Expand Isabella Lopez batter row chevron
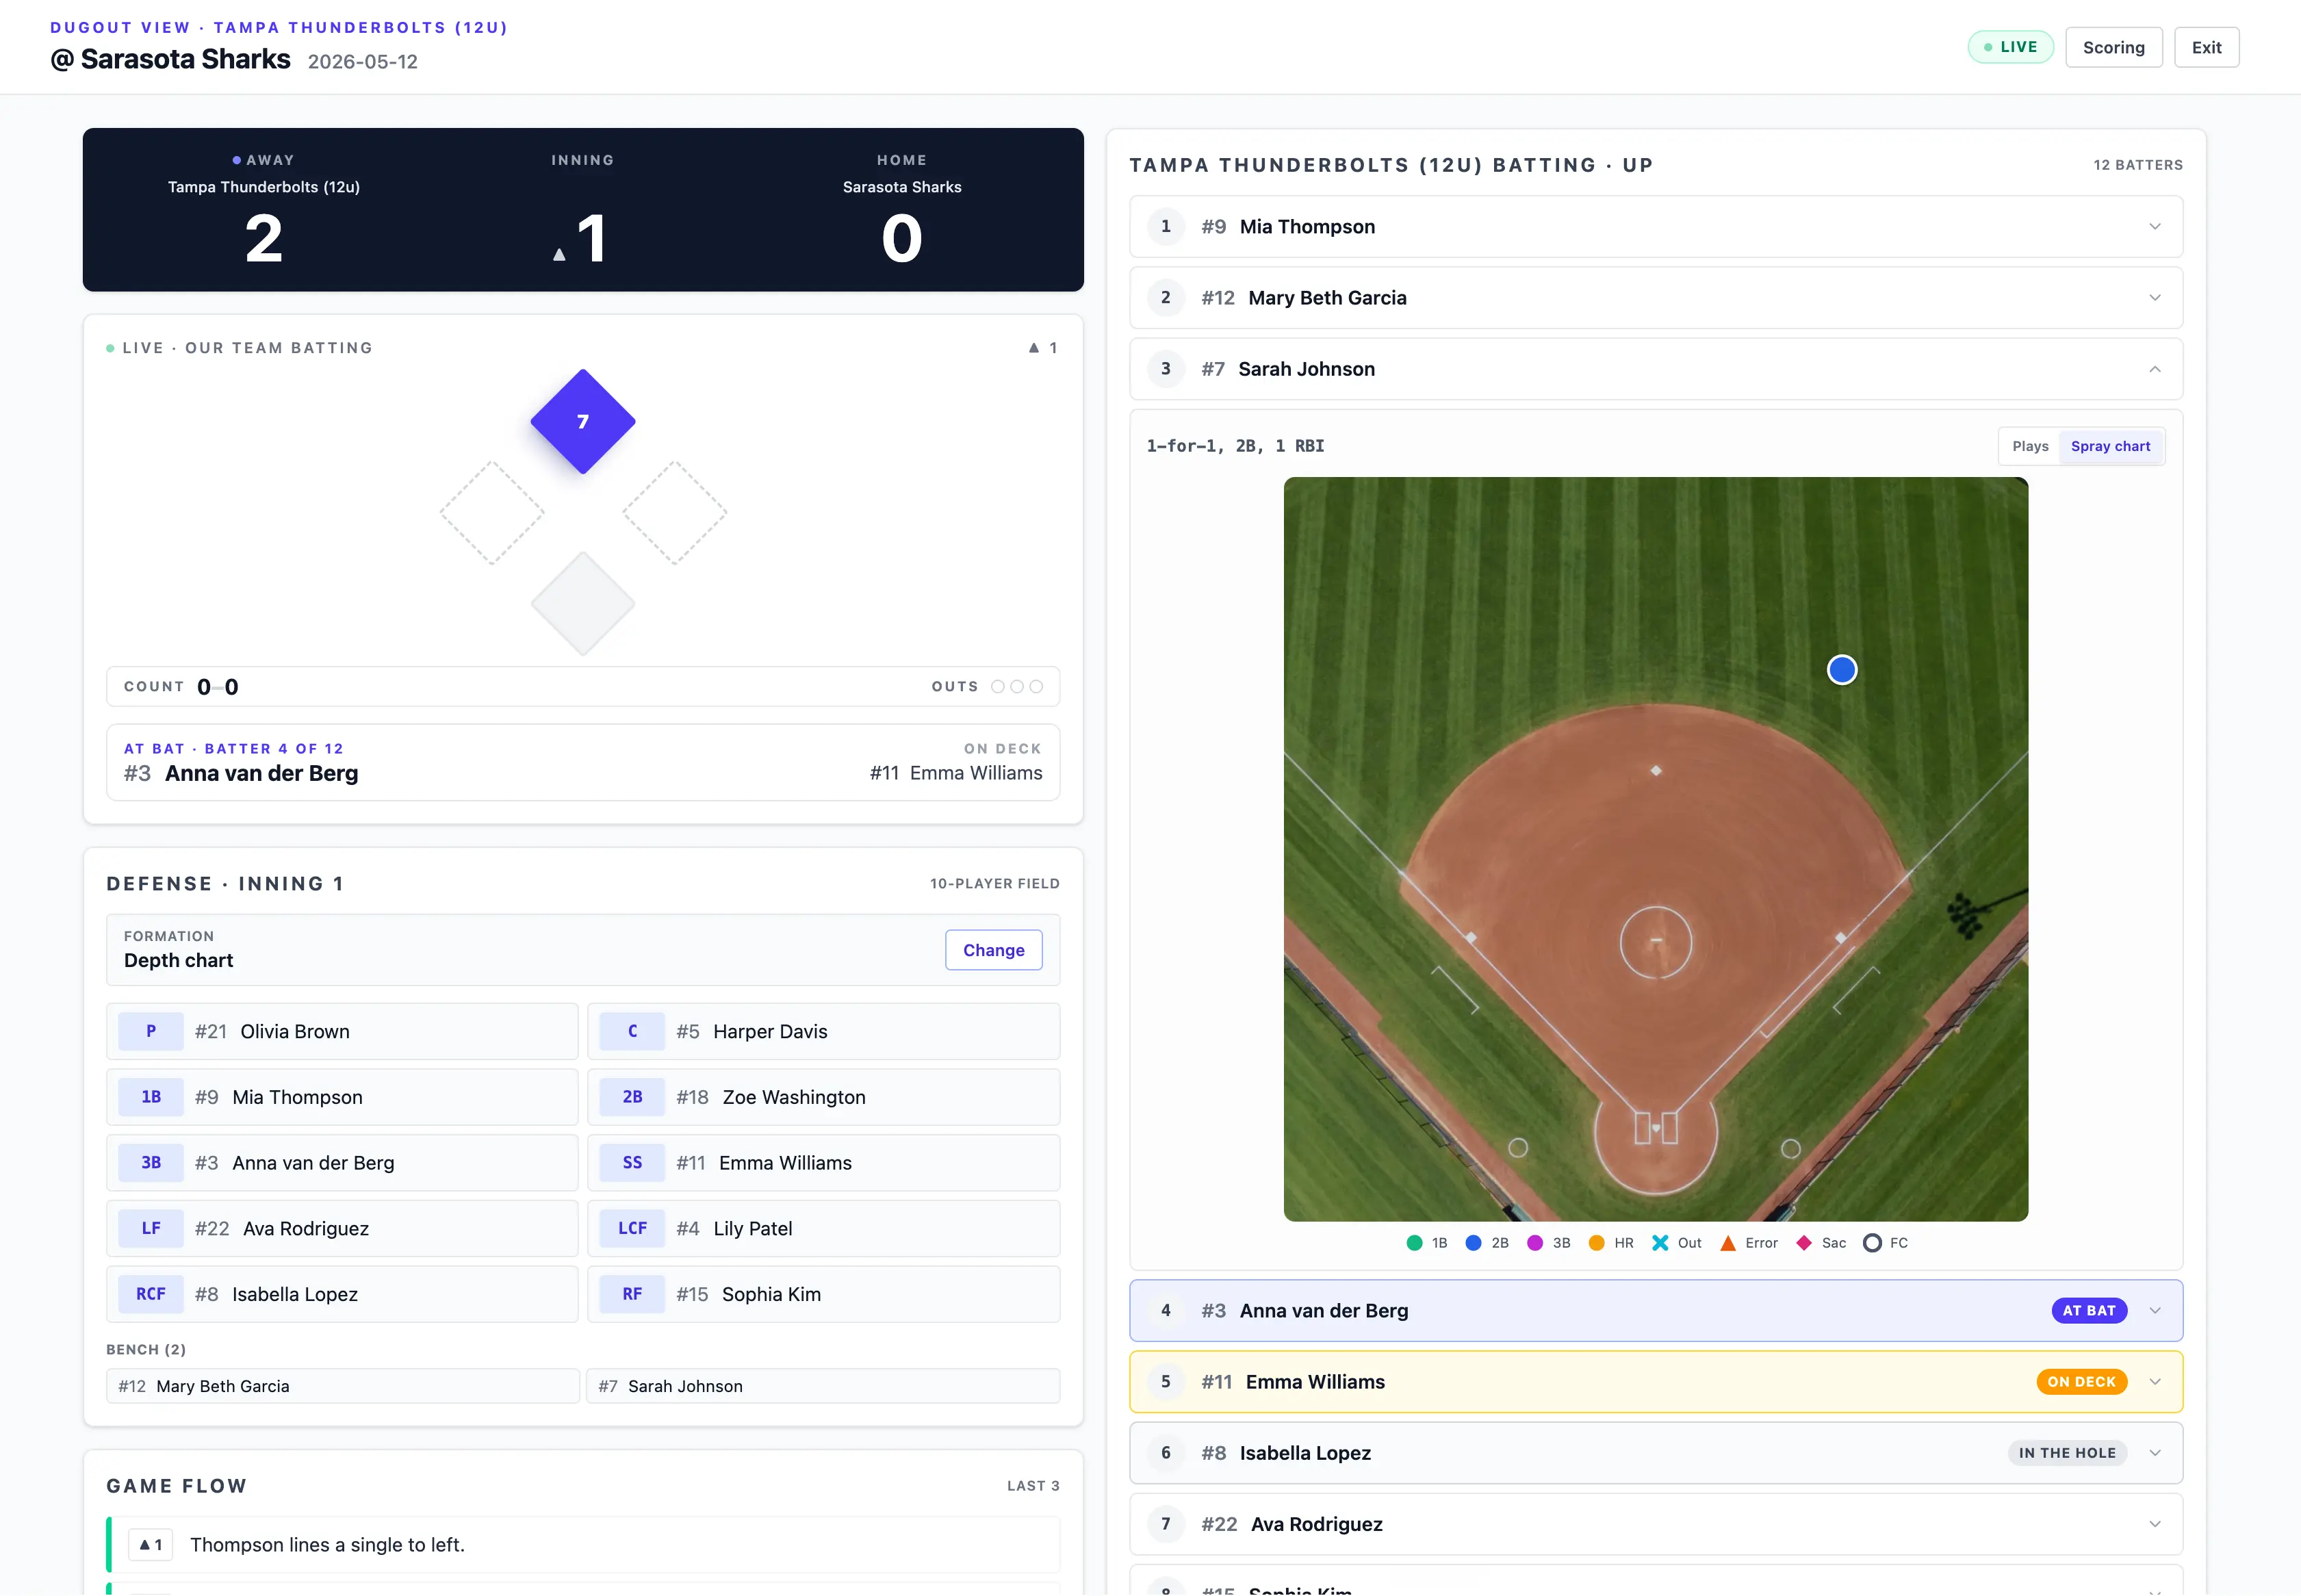The height and width of the screenshot is (1596, 2301). coord(2155,1453)
